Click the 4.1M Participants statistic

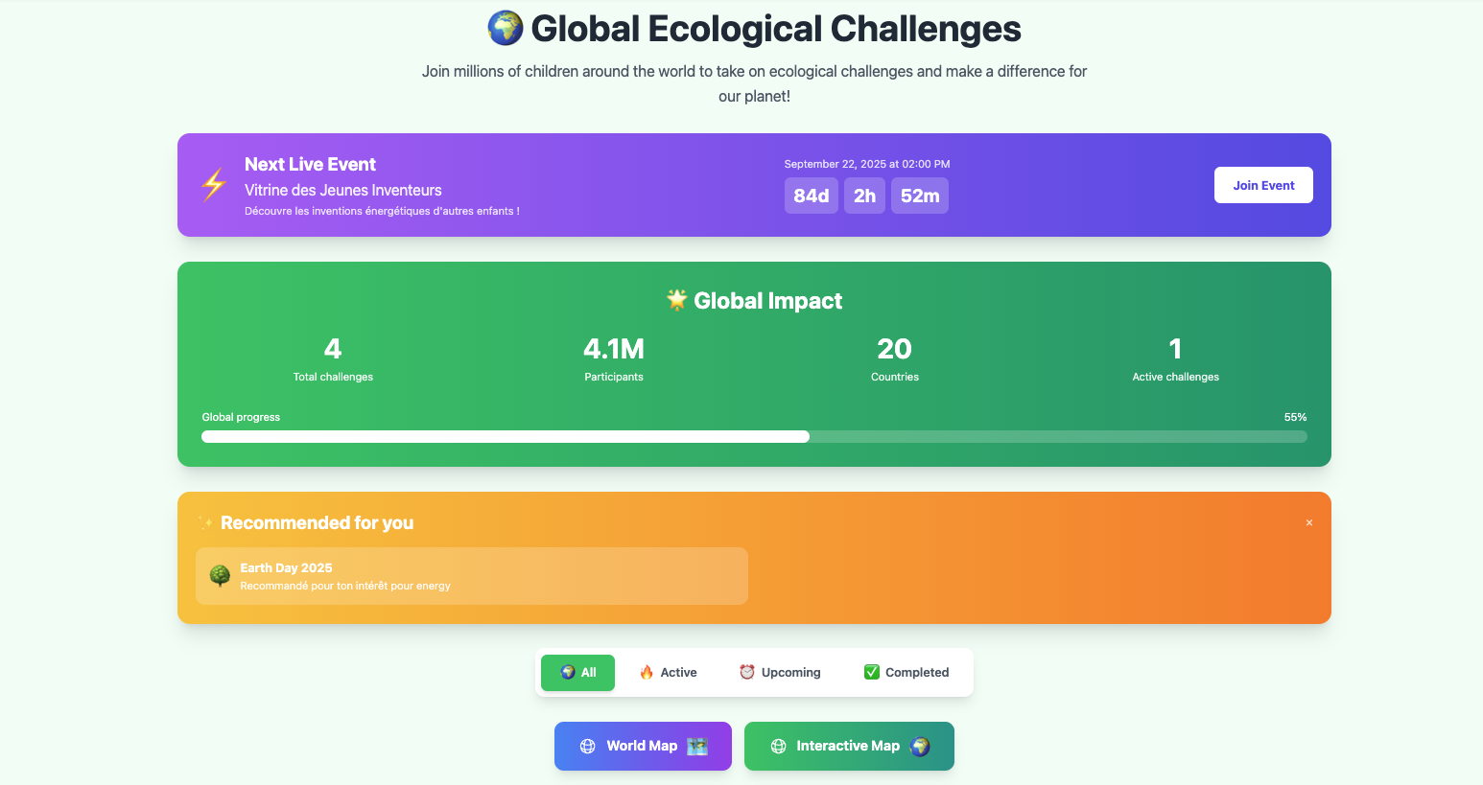coord(614,358)
